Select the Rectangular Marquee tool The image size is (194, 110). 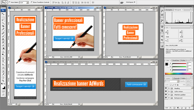(x=3, y=17)
